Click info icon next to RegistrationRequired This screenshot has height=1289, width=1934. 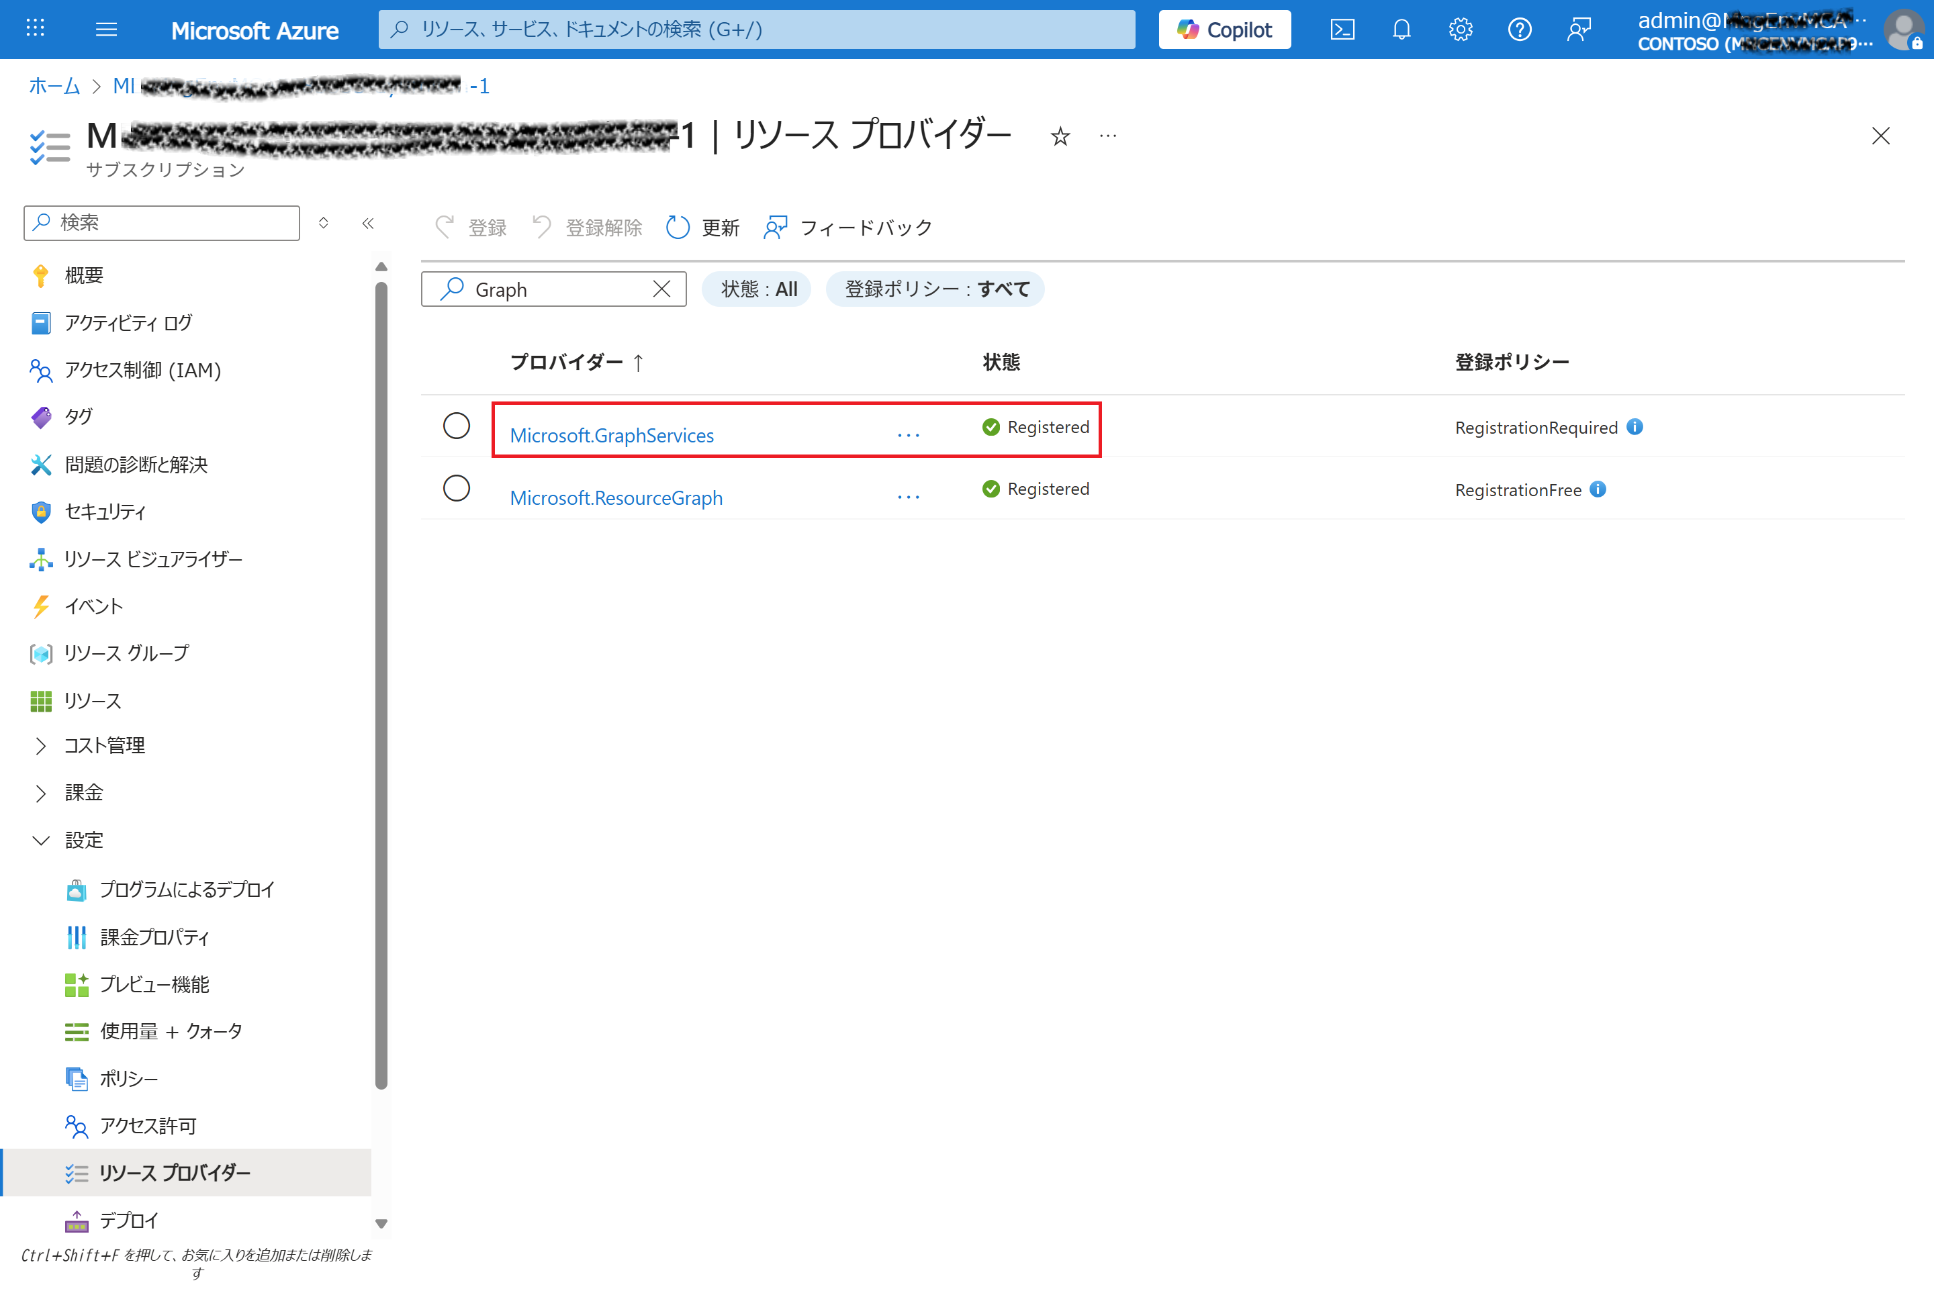point(1634,427)
